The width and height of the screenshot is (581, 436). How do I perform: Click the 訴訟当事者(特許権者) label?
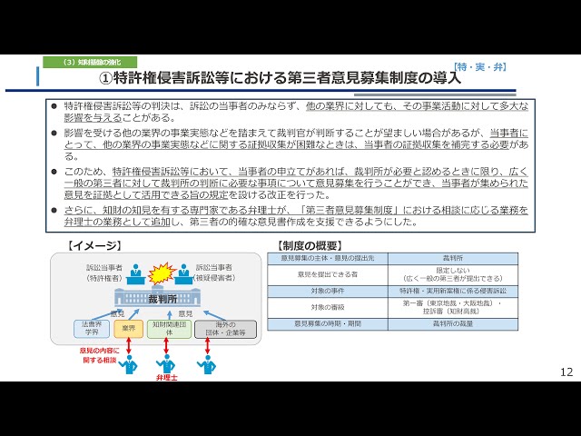104,272
